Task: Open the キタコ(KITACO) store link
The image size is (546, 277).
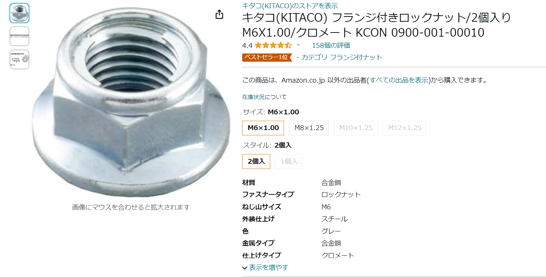Action: pyautogui.click(x=290, y=6)
